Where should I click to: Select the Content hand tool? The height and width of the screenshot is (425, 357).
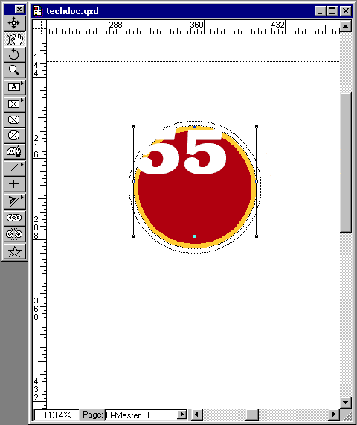click(14, 39)
